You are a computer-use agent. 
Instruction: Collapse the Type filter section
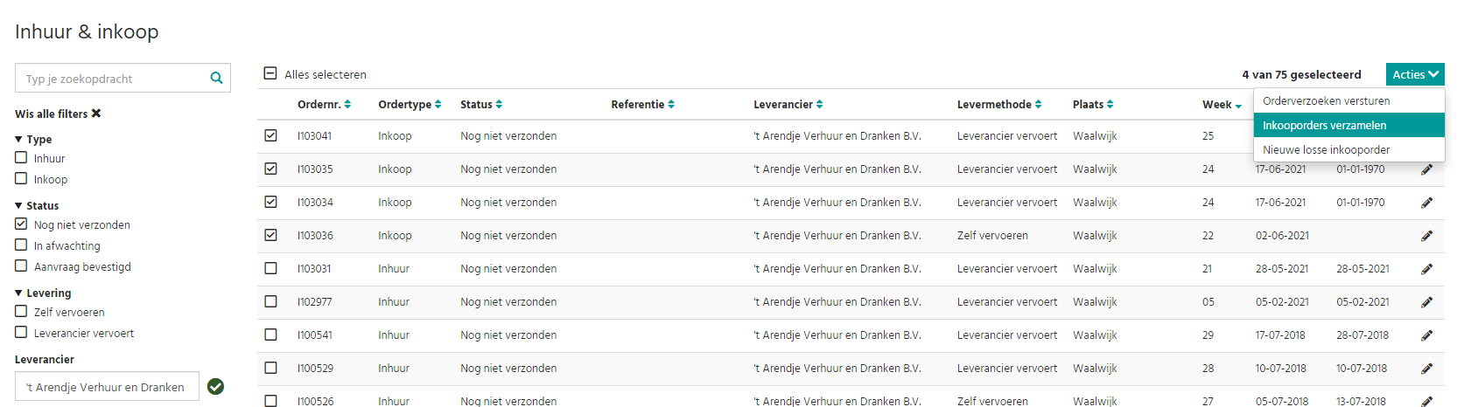(x=18, y=139)
